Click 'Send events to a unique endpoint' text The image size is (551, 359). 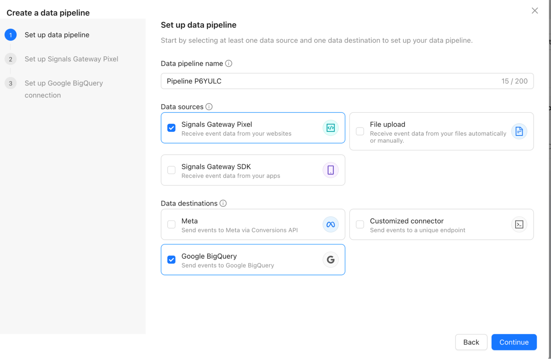pos(417,230)
